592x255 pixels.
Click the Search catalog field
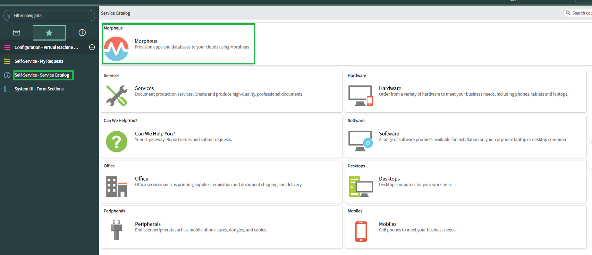click(x=578, y=13)
